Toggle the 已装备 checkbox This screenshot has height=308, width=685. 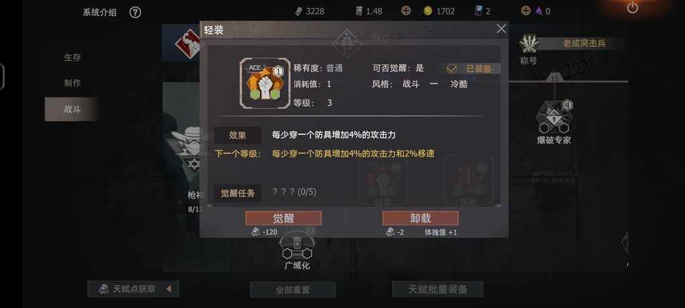point(451,69)
